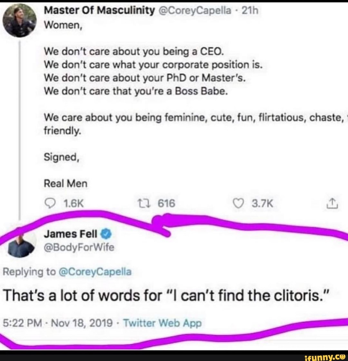Open the Master Of Masculinity display name
This screenshot has width=348, height=361.
tap(99, 11)
